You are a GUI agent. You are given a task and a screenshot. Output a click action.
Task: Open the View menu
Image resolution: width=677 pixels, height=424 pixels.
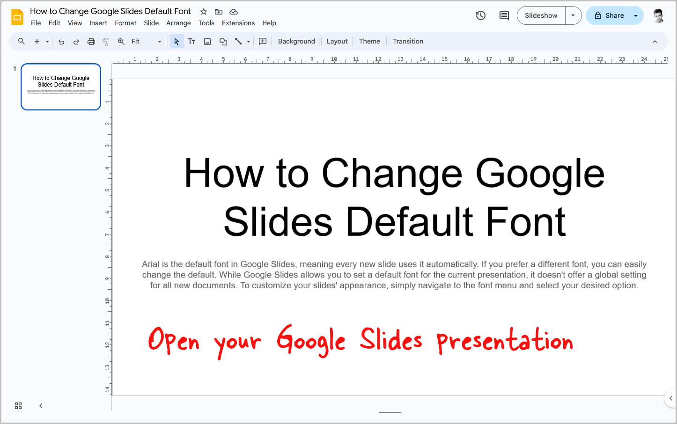(x=75, y=23)
